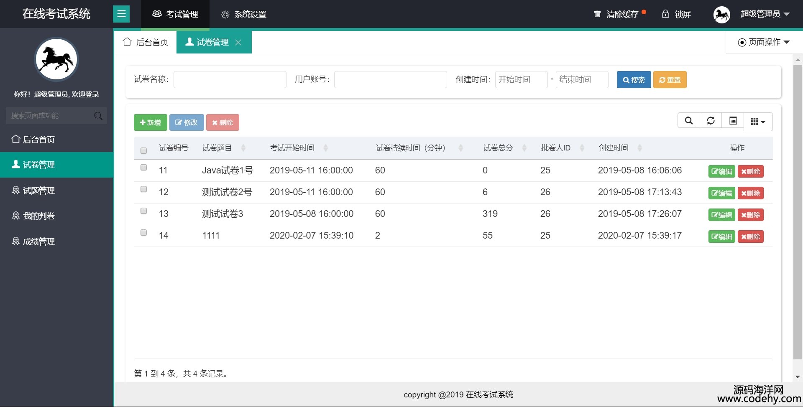Viewport: 803px width, 407px height.
Task: Click the 结束时间 date field
Action: click(582, 79)
